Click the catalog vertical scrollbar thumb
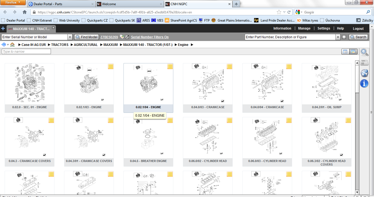 coord(357,79)
